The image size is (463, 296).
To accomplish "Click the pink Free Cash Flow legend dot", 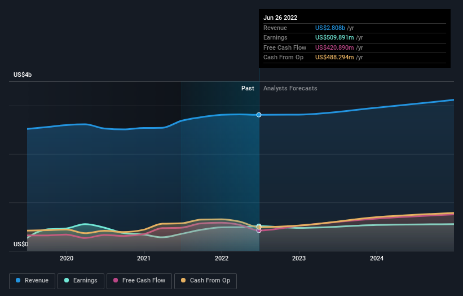I will pos(116,280).
